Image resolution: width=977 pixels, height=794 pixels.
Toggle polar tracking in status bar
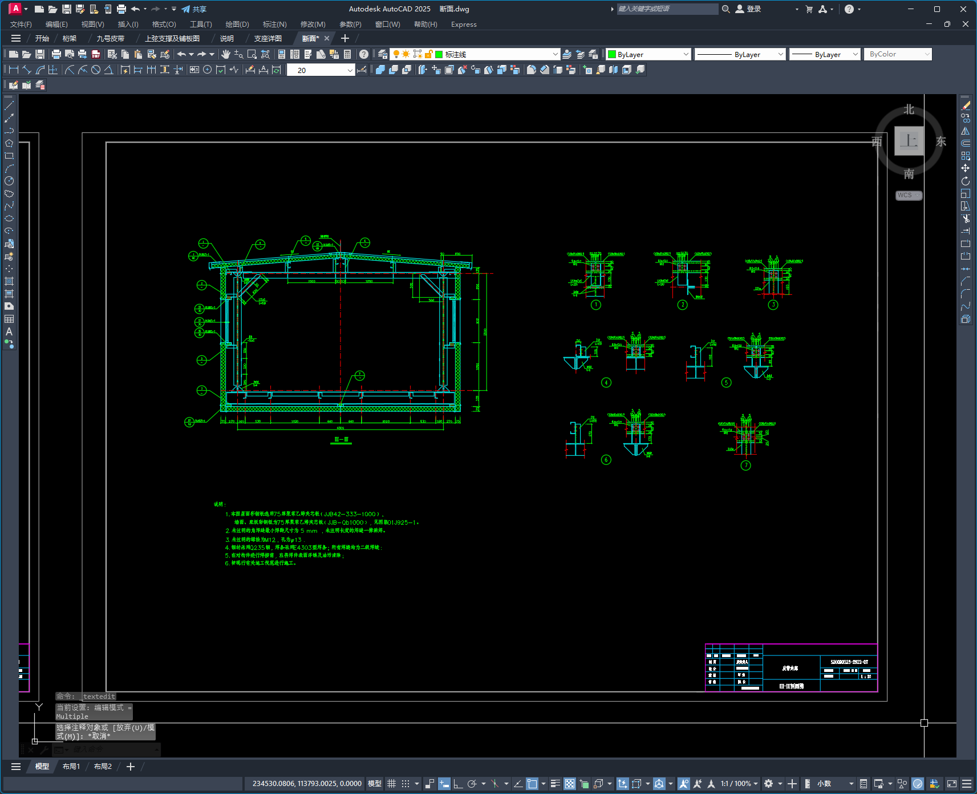472,784
